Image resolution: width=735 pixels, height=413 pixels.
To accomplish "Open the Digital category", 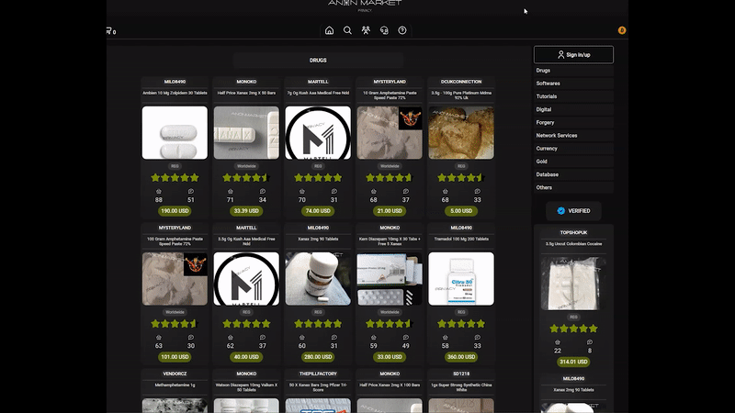I will [x=573, y=109].
